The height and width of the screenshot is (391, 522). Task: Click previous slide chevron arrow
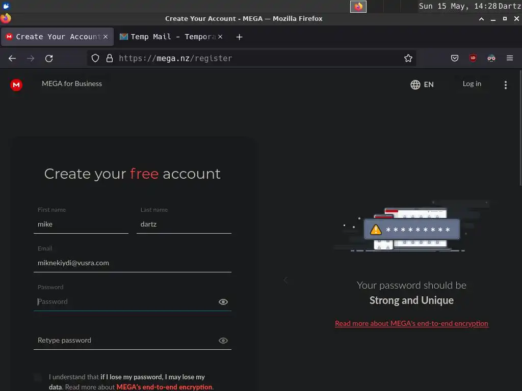click(285, 280)
